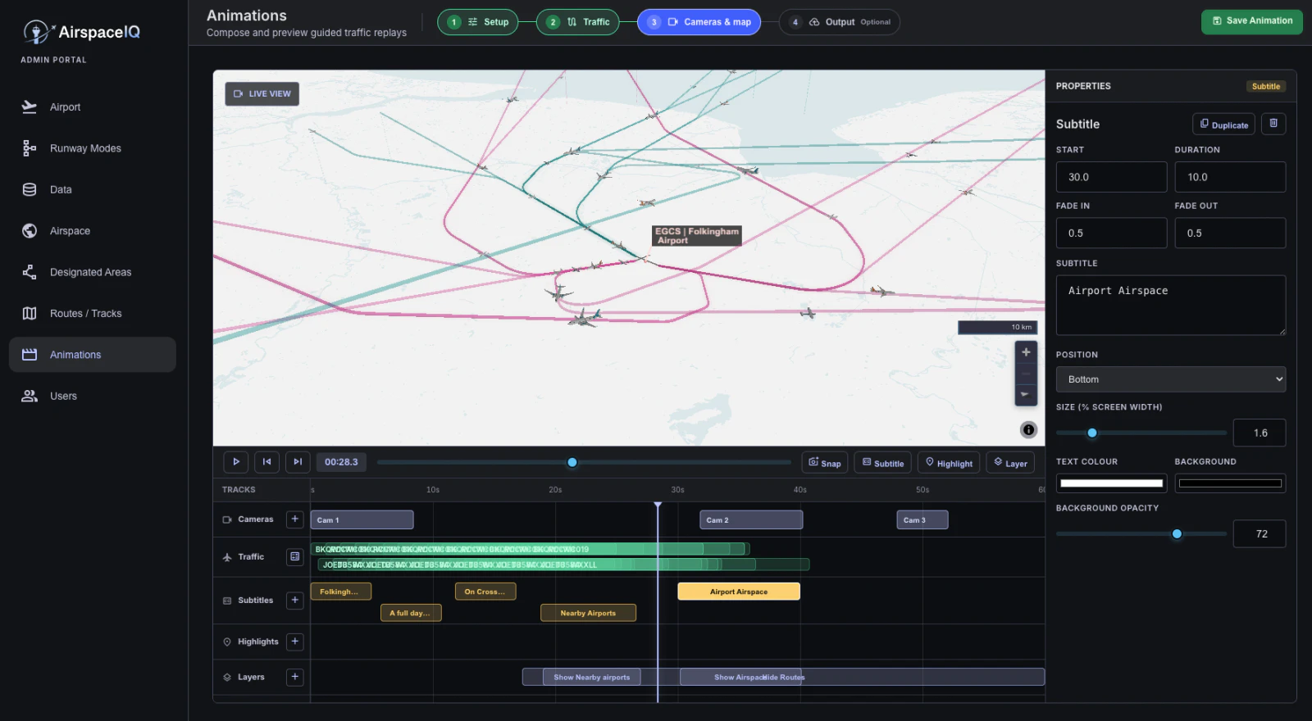This screenshot has width=1312, height=721.
Task: Open the optional Output step
Action: coord(840,22)
